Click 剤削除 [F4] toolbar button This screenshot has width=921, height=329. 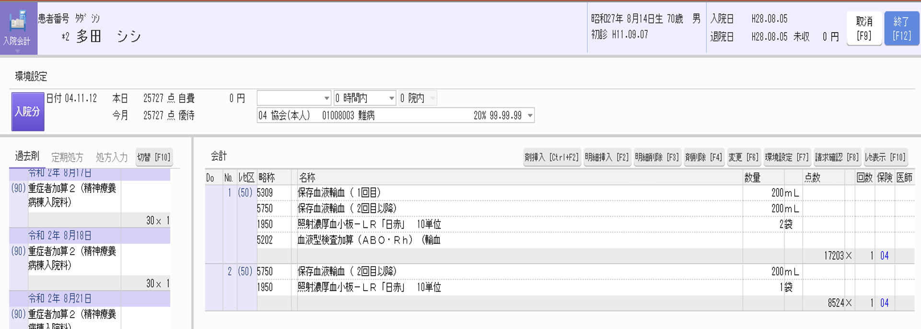tap(703, 157)
